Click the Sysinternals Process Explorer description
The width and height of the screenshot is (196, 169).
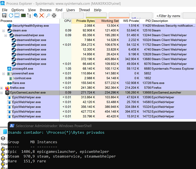click(173, 69)
